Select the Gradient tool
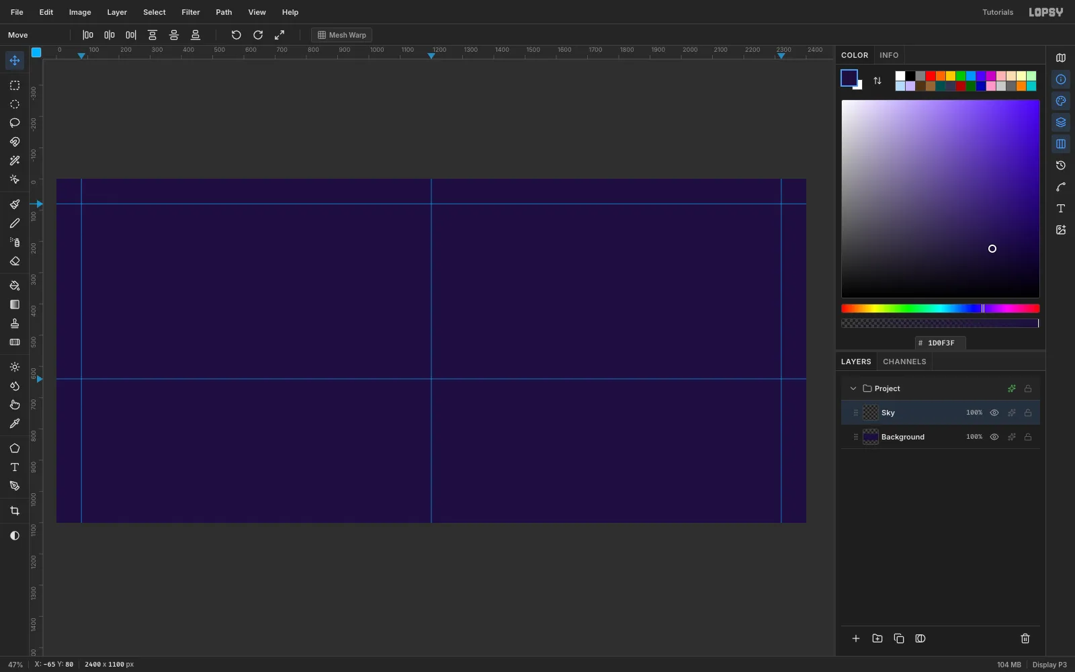The height and width of the screenshot is (672, 1075). pos(15,304)
